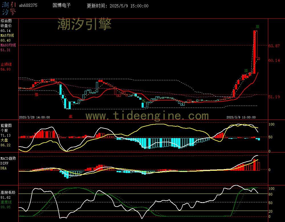Select the MA60均线 legend label

[8, 45]
